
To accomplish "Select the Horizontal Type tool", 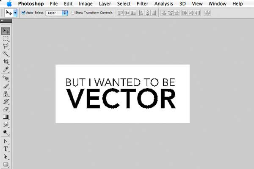I will (6, 149).
